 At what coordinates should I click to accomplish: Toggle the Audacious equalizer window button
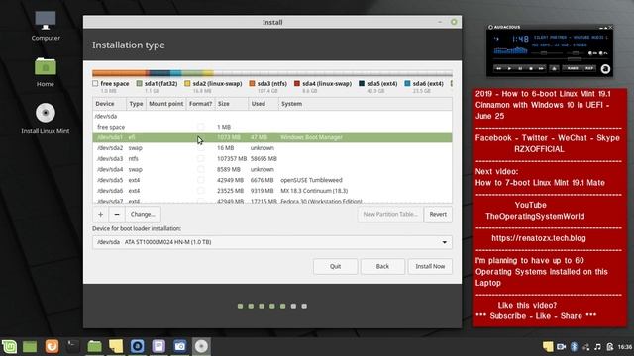[592, 52]
